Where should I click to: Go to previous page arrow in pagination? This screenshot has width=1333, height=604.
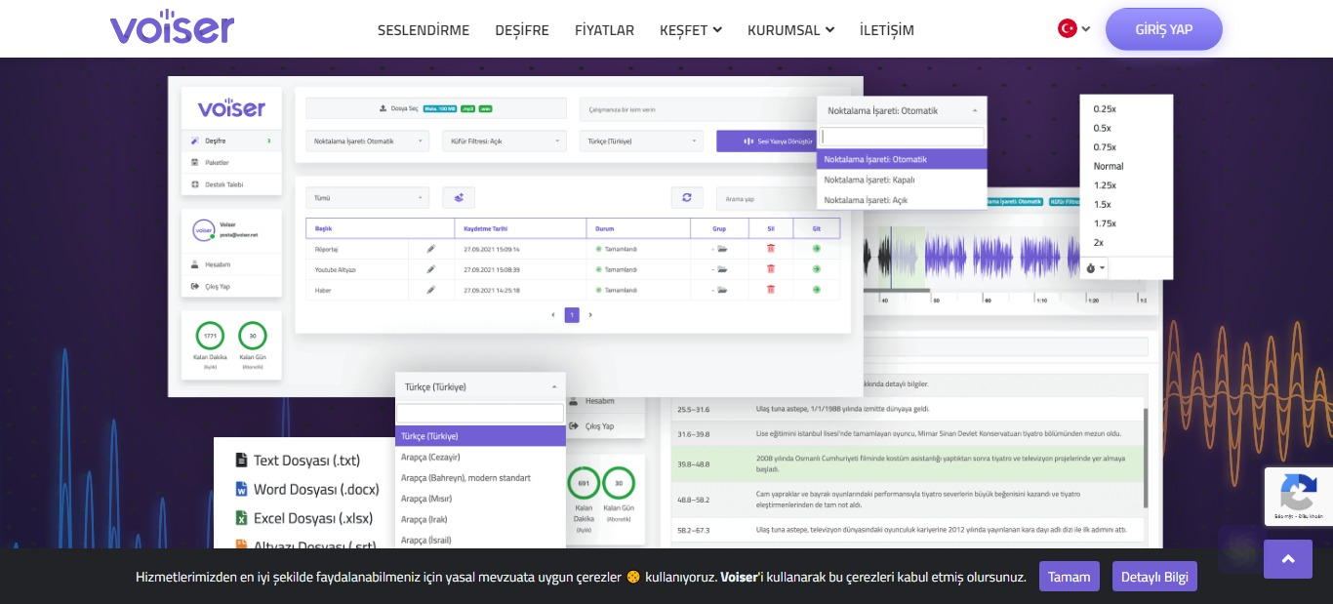point(554,315)
